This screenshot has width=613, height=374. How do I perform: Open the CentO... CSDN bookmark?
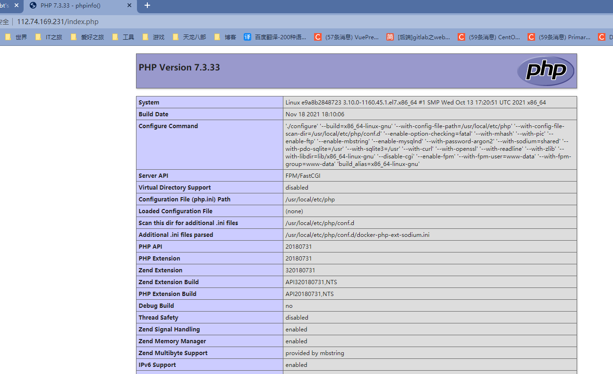[x=489, y=37]
